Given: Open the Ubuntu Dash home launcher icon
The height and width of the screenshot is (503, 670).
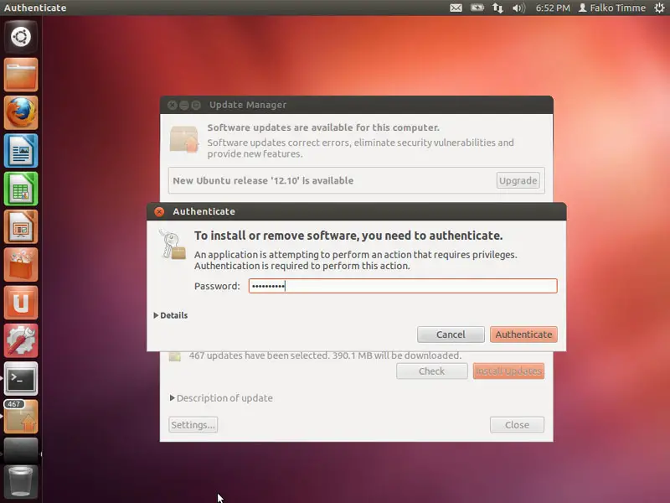Looking at the screenshot, I should pos(21,37).
